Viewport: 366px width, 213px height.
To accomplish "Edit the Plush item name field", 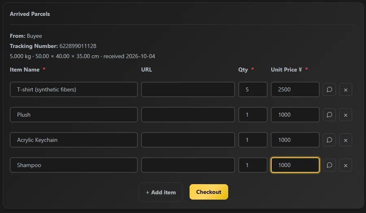I will [74, 115].
